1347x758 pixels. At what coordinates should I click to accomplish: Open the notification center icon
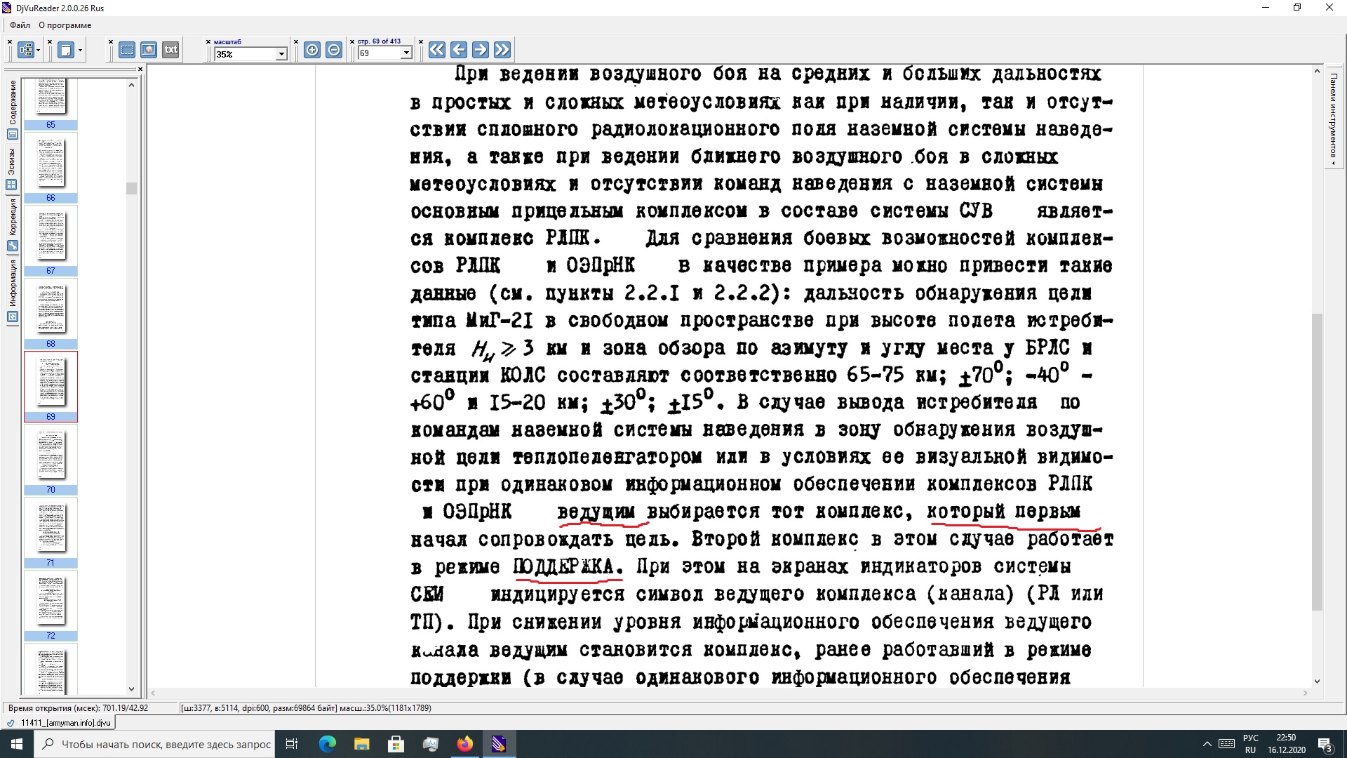click(x=1325, y=744)
